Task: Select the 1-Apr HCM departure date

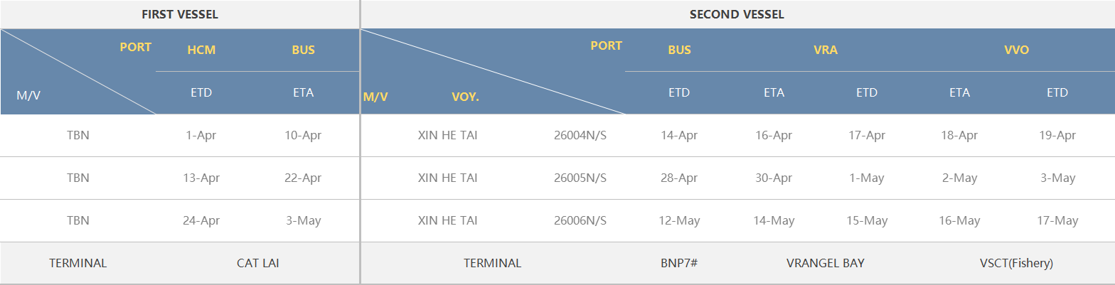Action: coord(201,135)
